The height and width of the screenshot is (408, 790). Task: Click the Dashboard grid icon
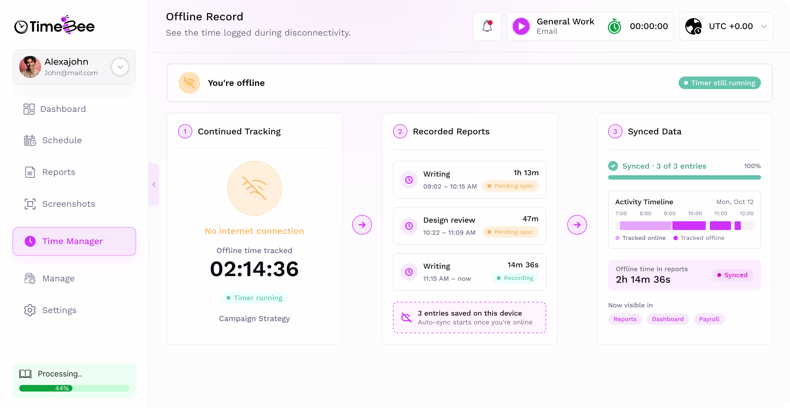click(x=29, y=109)
